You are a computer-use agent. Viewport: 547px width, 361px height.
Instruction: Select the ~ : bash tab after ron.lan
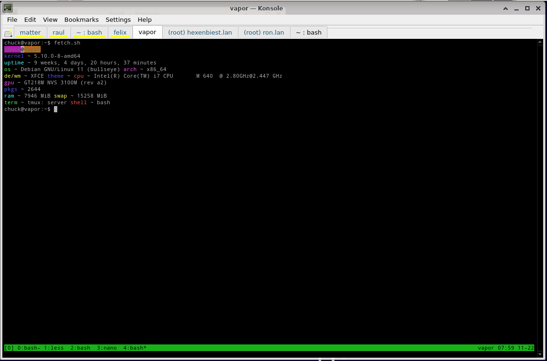point(309,32)
